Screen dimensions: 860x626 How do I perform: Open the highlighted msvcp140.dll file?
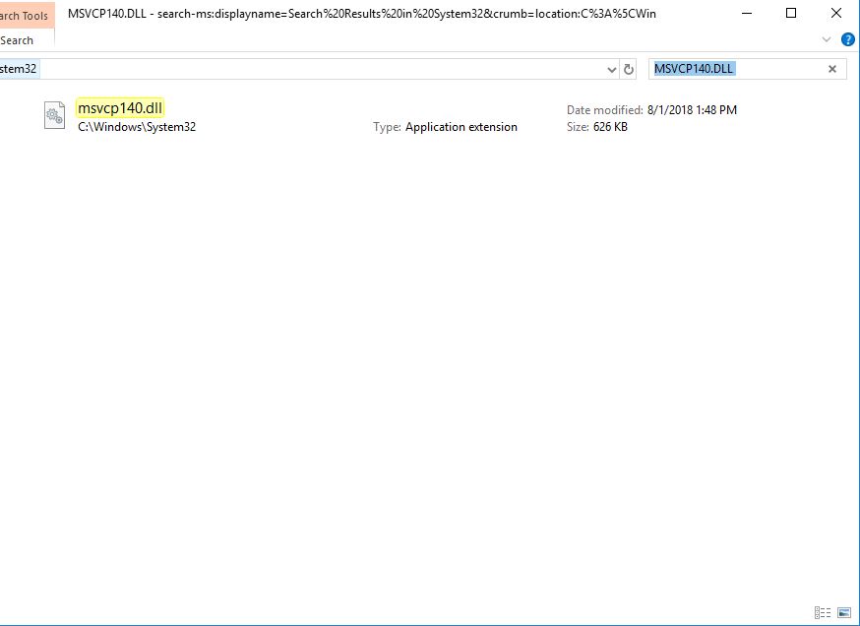(122, 109)
